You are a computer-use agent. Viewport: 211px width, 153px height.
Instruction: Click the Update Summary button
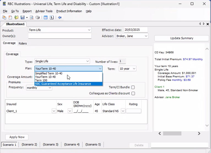tap(181, 38)
